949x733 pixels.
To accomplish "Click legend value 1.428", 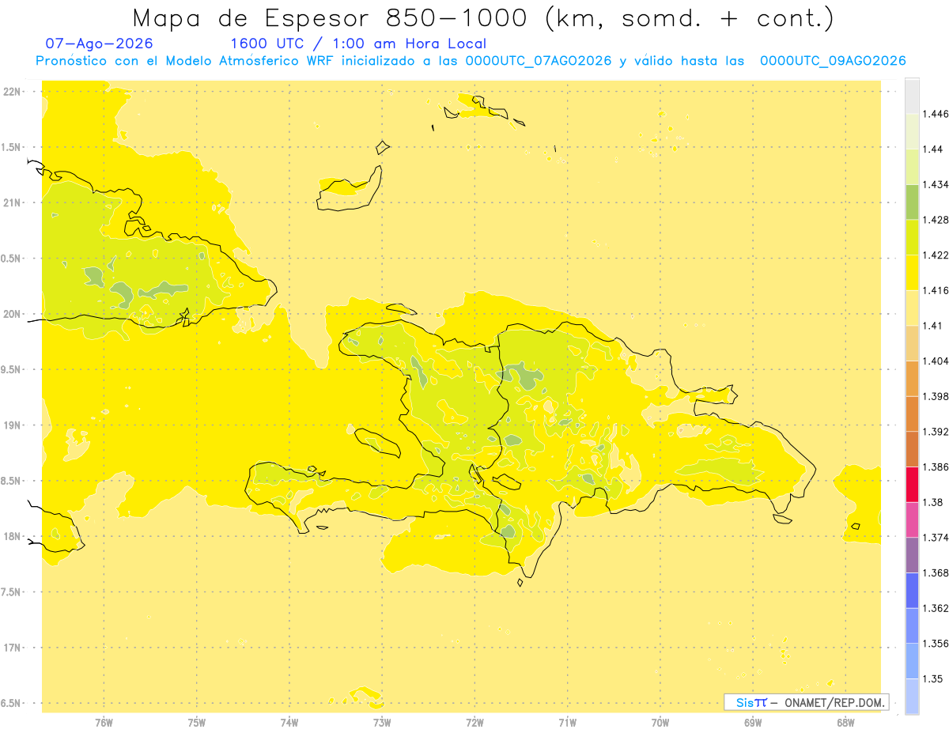I will [x=935, y=220].
